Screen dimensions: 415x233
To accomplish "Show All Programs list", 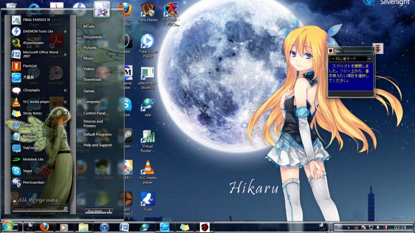I will coord(36,200).
